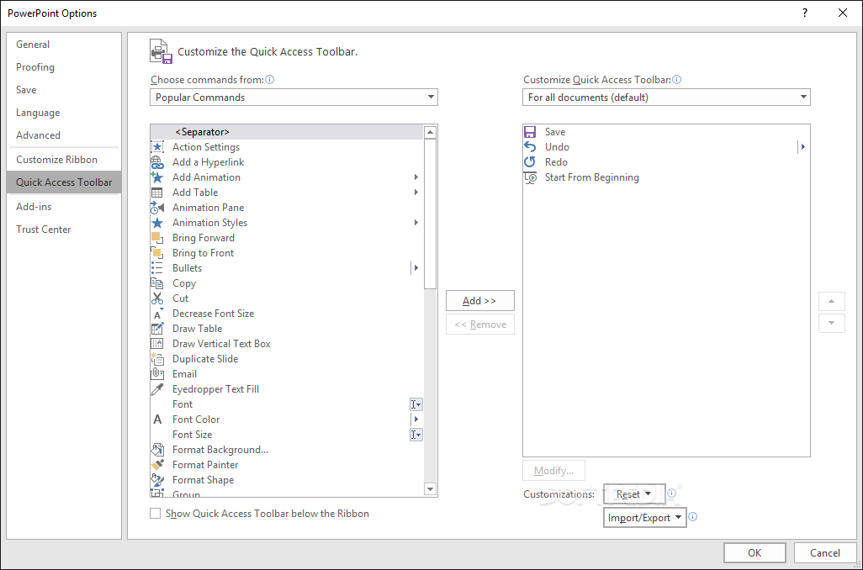Screen dimensions: 863x570
Task: Click the info icon next to Reset
Action: (x=671, y=493)
